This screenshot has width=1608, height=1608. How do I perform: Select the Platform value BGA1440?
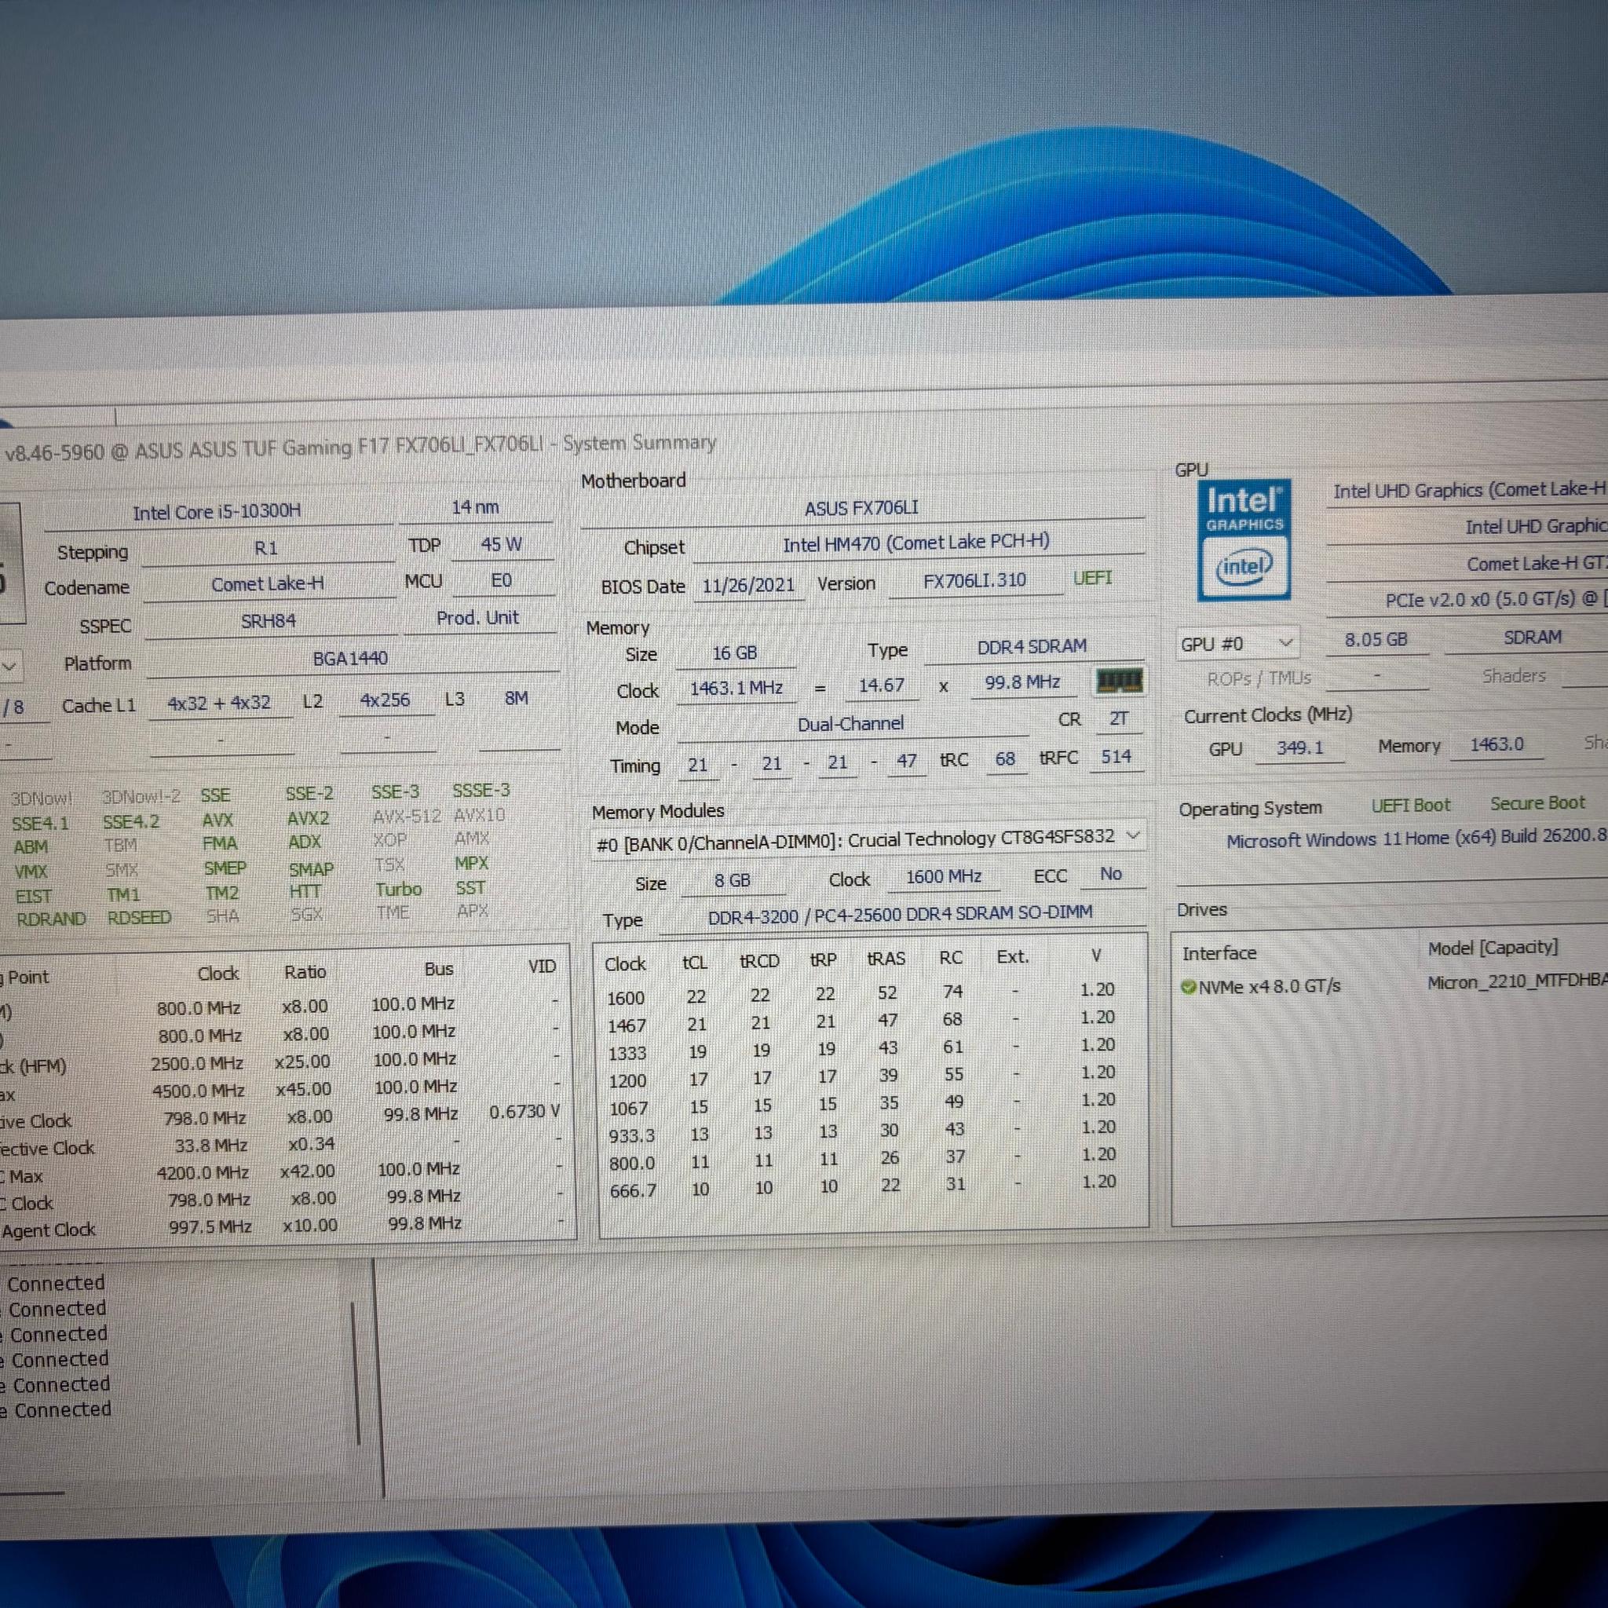(350, 658)
